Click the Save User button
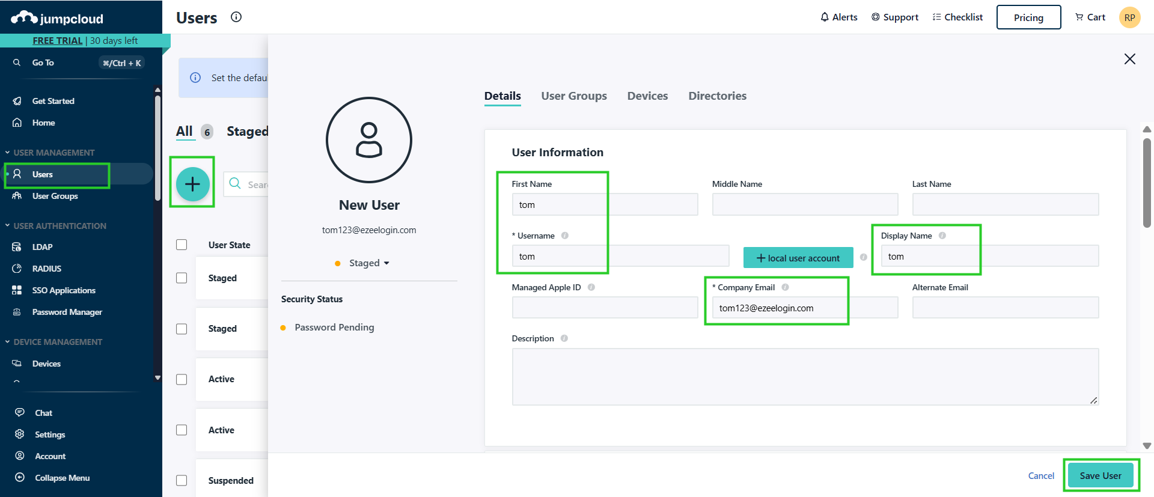Viewport: 1154px width, 497px height. (1101, 475)
